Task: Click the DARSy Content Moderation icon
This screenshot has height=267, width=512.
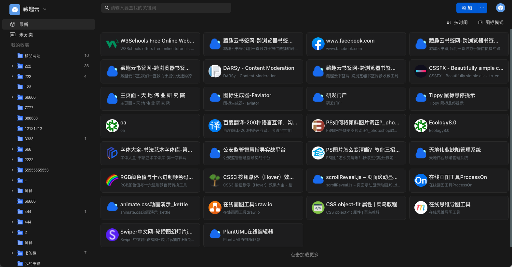Action: 215,71
